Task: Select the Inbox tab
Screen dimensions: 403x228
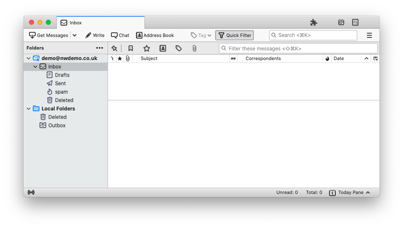Action: (x=100, y=23)
